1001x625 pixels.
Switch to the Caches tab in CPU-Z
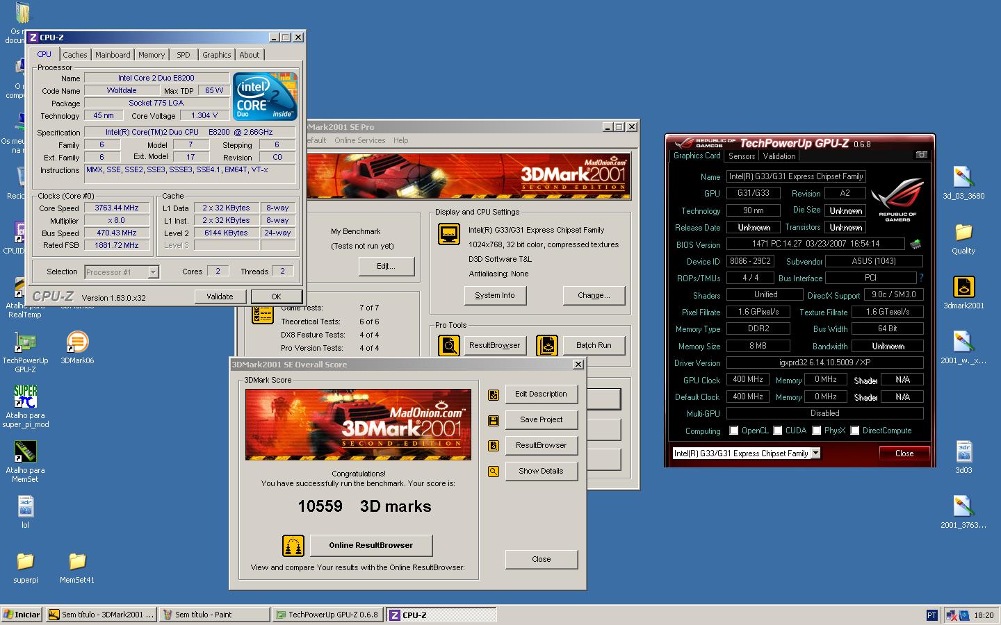pos(75,55)
